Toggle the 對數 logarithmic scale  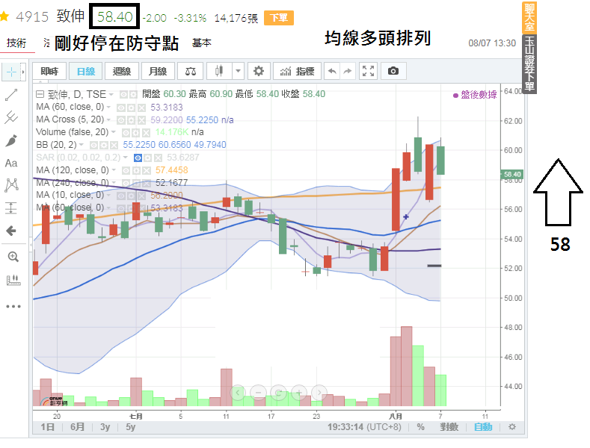[449, 427]
